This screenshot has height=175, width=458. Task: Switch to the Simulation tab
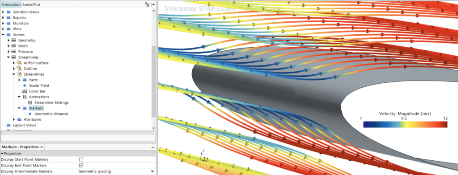(11, 4)
